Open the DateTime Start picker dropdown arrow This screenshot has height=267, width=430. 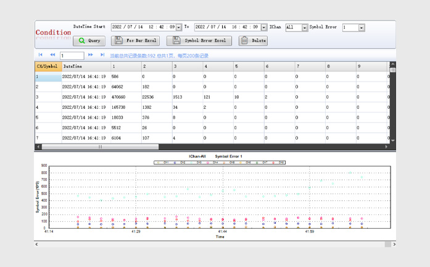coord(179,27)
